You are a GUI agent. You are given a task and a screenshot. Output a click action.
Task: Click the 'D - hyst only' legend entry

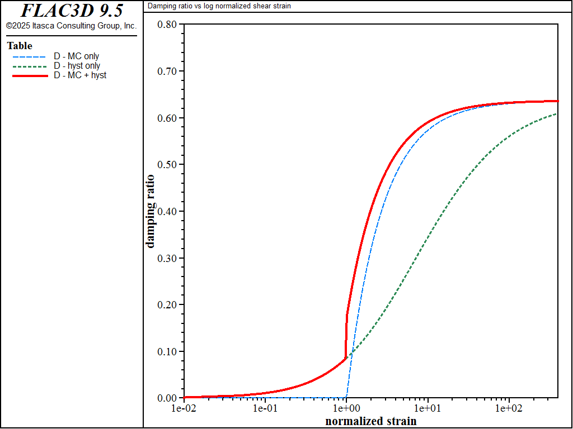(x=77, y=66)
